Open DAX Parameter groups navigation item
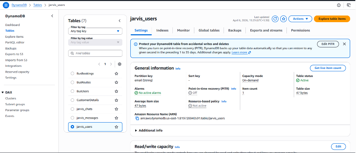This screenshot has width=356, height=153. pos(17,110)
